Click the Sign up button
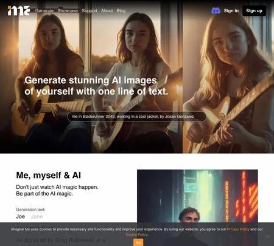The image size is (274, 246). click(254, 11)
